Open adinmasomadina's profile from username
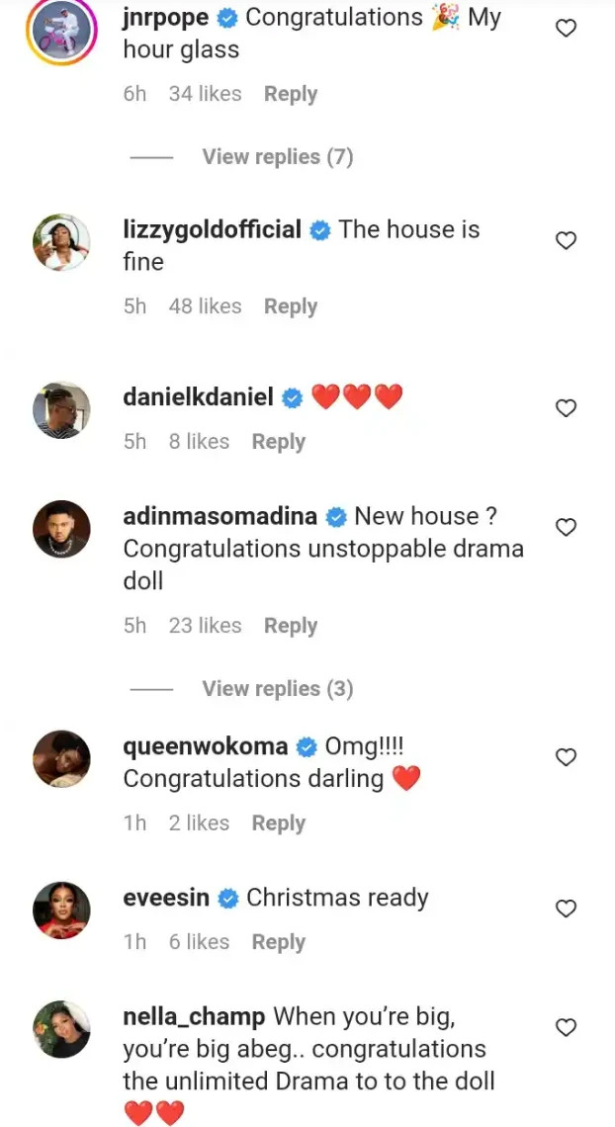 220,516
